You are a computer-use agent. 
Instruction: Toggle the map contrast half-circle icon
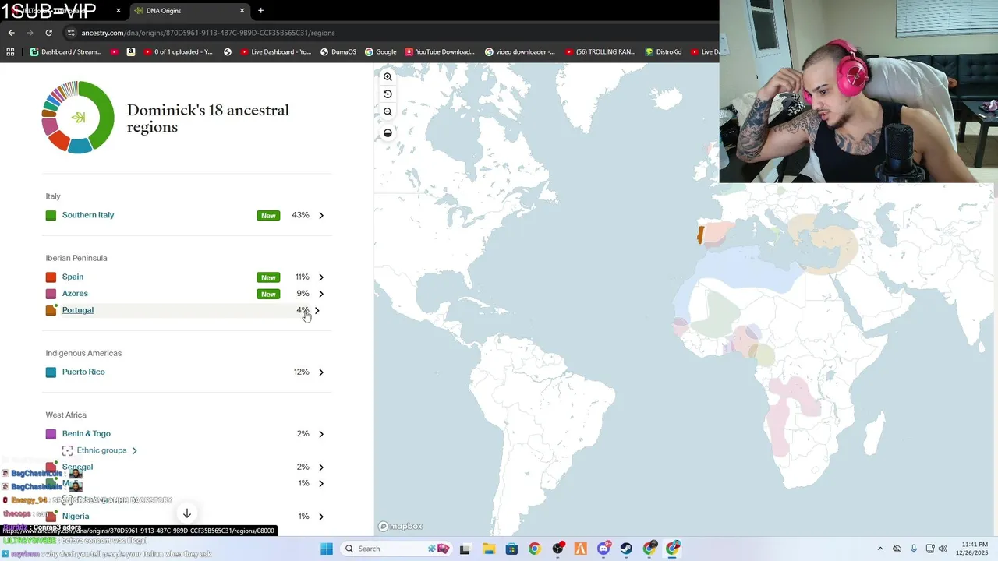point(388,133)
